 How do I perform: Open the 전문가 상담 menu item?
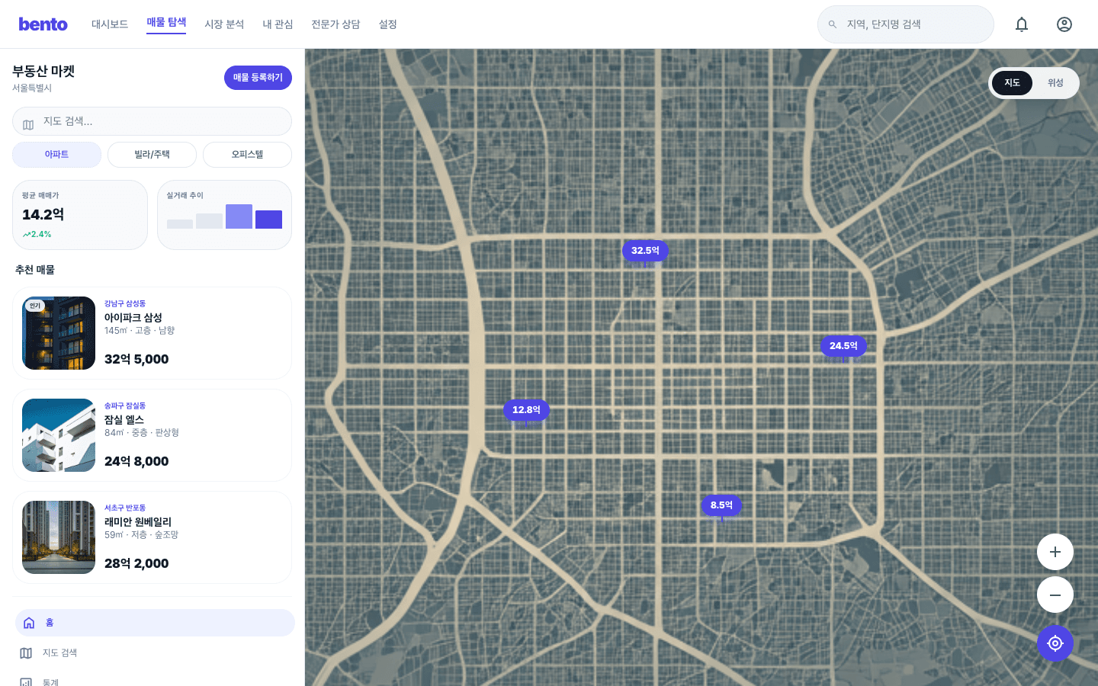335,24
